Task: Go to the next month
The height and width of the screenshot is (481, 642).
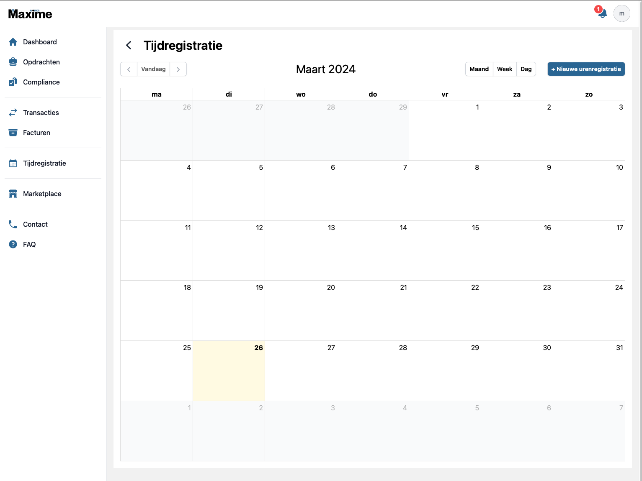Action: coord(178,69)
